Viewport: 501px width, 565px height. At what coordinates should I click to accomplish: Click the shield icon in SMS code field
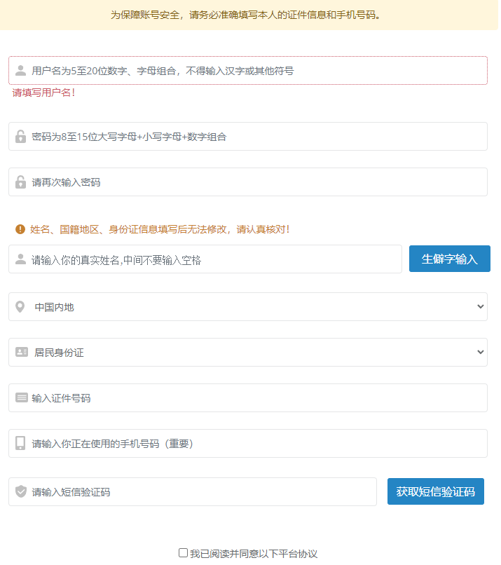click(x=20, y=492)
